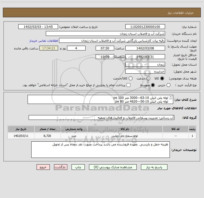Toggle the اسناد خزانه اسلامی payment checkbox
This screenshot has width=204, height=198.
tap(128, 85)
